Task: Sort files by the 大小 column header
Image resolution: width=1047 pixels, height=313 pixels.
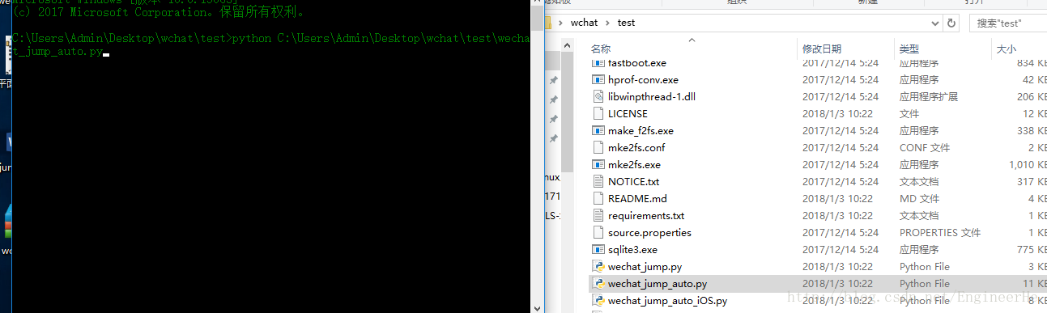Action: point(1007,49)
